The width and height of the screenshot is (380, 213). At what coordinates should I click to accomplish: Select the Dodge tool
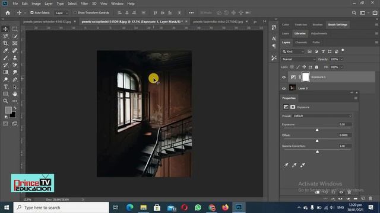[5, 79]
